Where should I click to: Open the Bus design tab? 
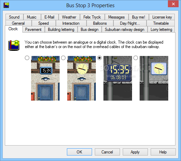(90, 30)
